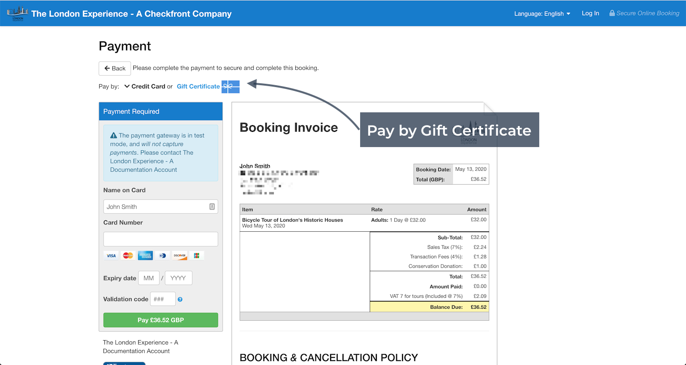Viewport: 686px width, 365px height.
Task: Choose Gift Certificate payment link
Action: pos(198,87)
